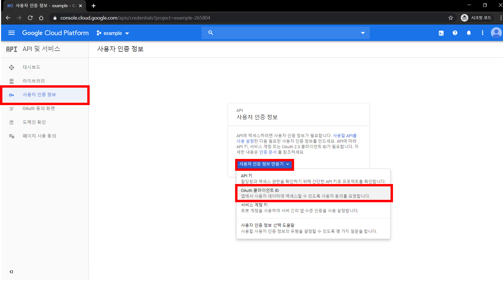503x297 pixels.
Task: Click API 및 서비스 sidebar title
Action: point(41,49)
